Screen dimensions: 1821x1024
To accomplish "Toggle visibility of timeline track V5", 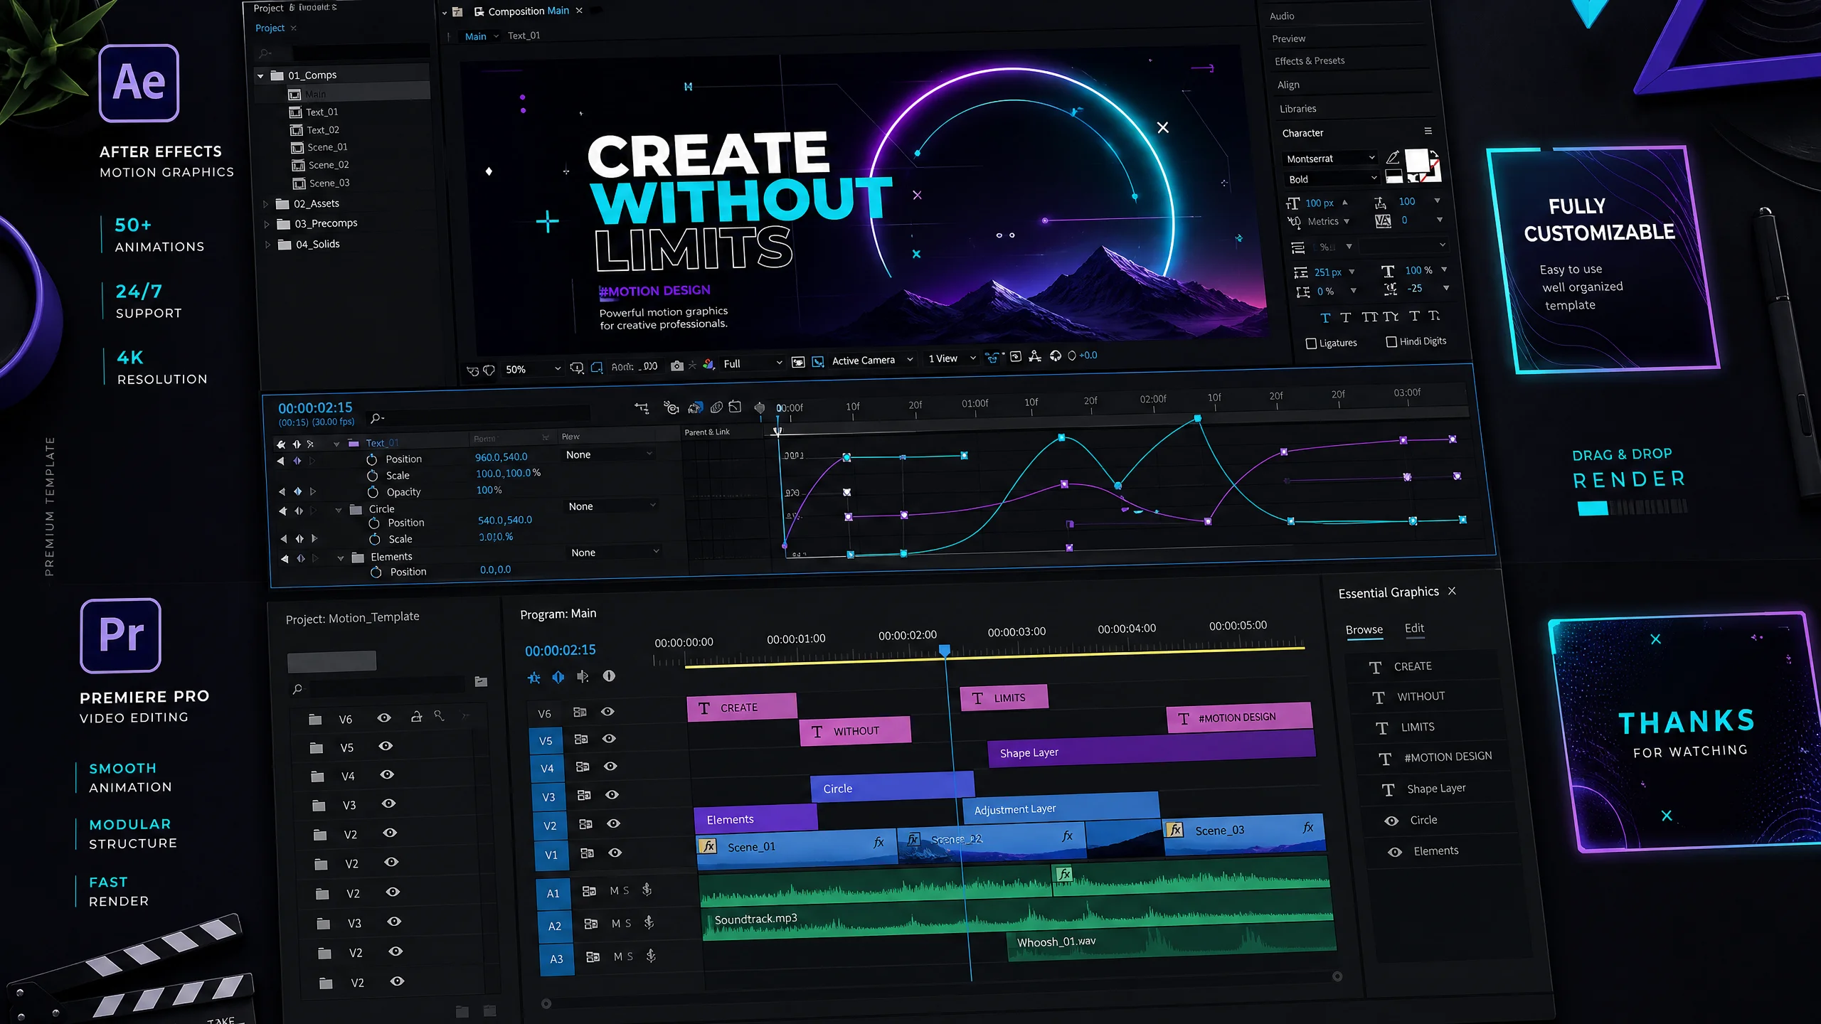I will pyautogui.click(x=609, y=739).
